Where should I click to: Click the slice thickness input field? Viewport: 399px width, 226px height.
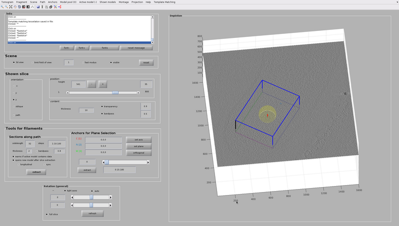pos(86,110)
